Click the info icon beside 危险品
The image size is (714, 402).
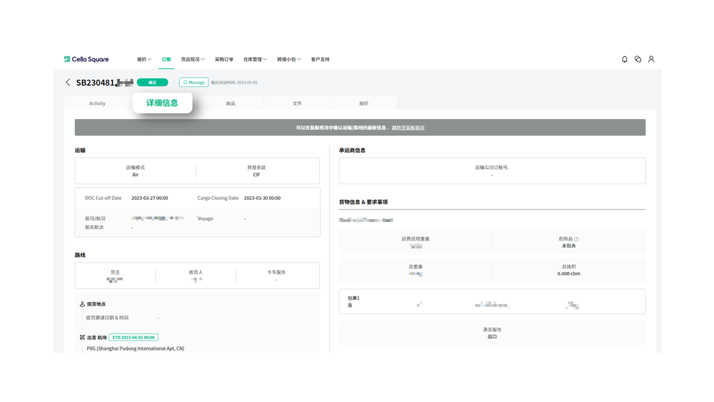[x=577, y=239]
